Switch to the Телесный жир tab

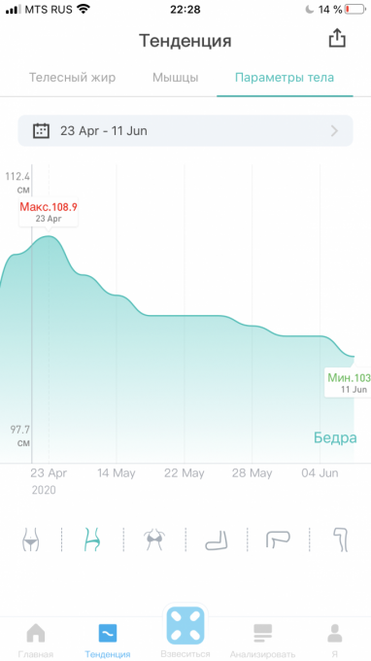[x=72, y=78]
